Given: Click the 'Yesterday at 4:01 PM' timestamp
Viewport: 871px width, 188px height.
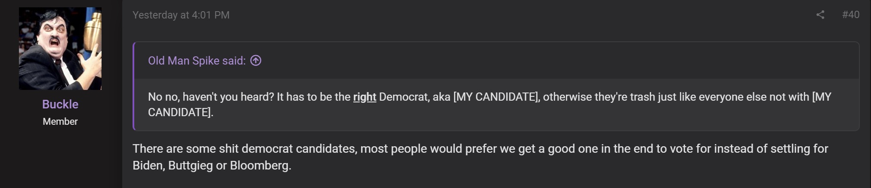Looking at the screenshot, I should [x=181, y=15].
